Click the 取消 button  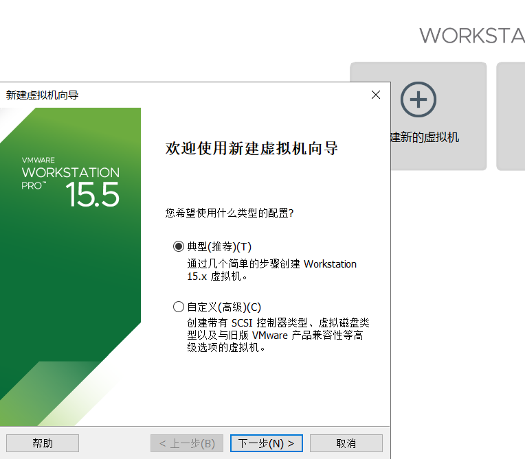click(346, 443)
